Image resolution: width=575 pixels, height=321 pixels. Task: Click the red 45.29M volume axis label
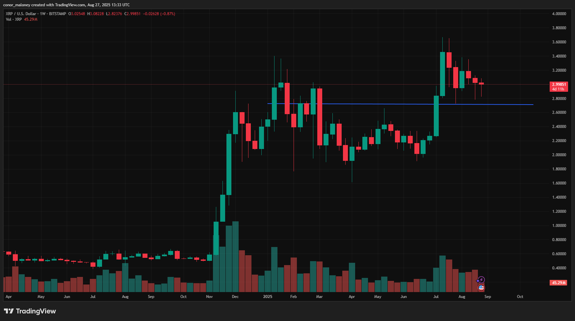559,283
